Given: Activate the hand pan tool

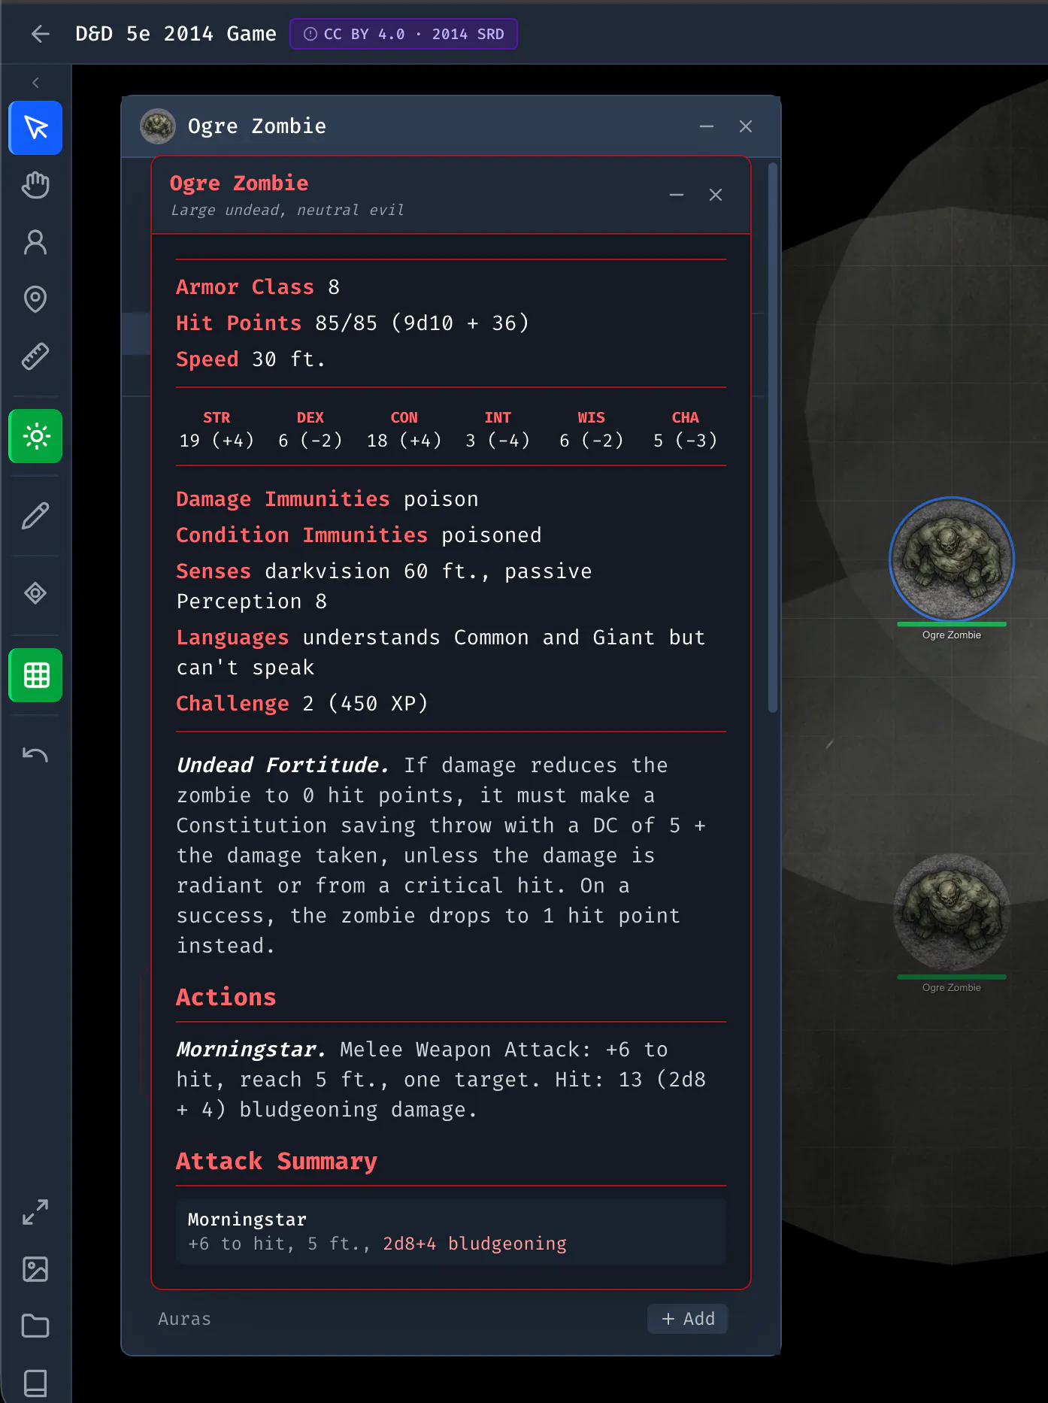Looking at the screenshot, I should (35, 185).
